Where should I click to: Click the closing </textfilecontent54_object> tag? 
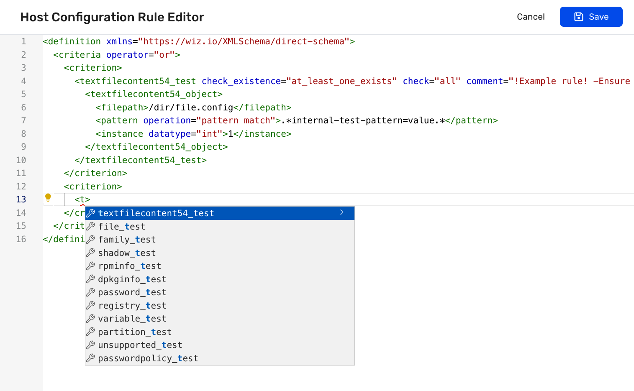(x=157, y=147)
